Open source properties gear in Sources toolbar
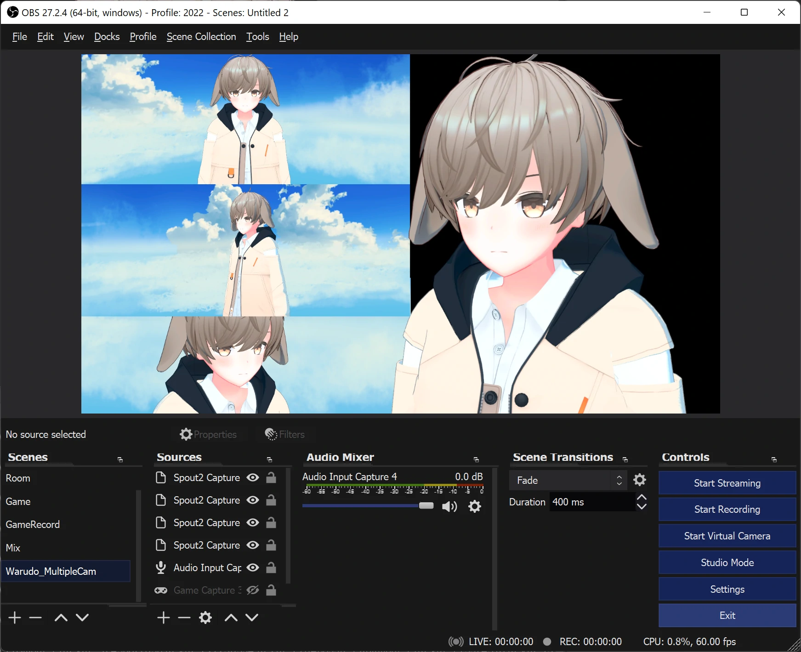The width and height of the screenshot is (801, 652). [x=205, y=618]
